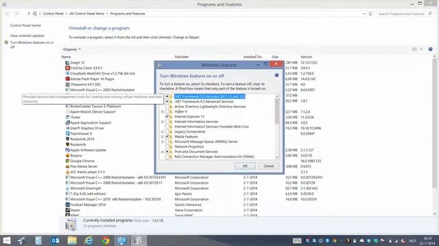Viewport: 439px width, 246px height.
Task: Open Control Panel Home link
Action: (x=25, y=25)
